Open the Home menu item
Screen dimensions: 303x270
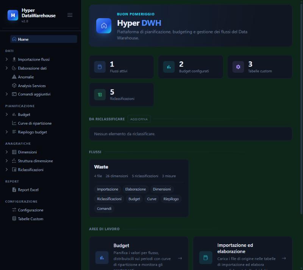pyautogui.click(x=44, y=39)
